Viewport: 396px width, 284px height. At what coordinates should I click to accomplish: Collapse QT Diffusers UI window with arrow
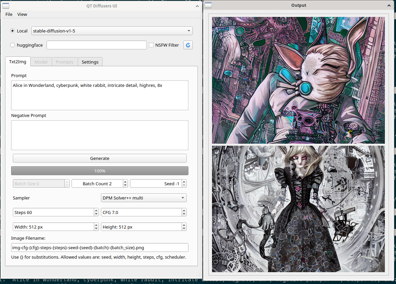(x=197, y=6)
